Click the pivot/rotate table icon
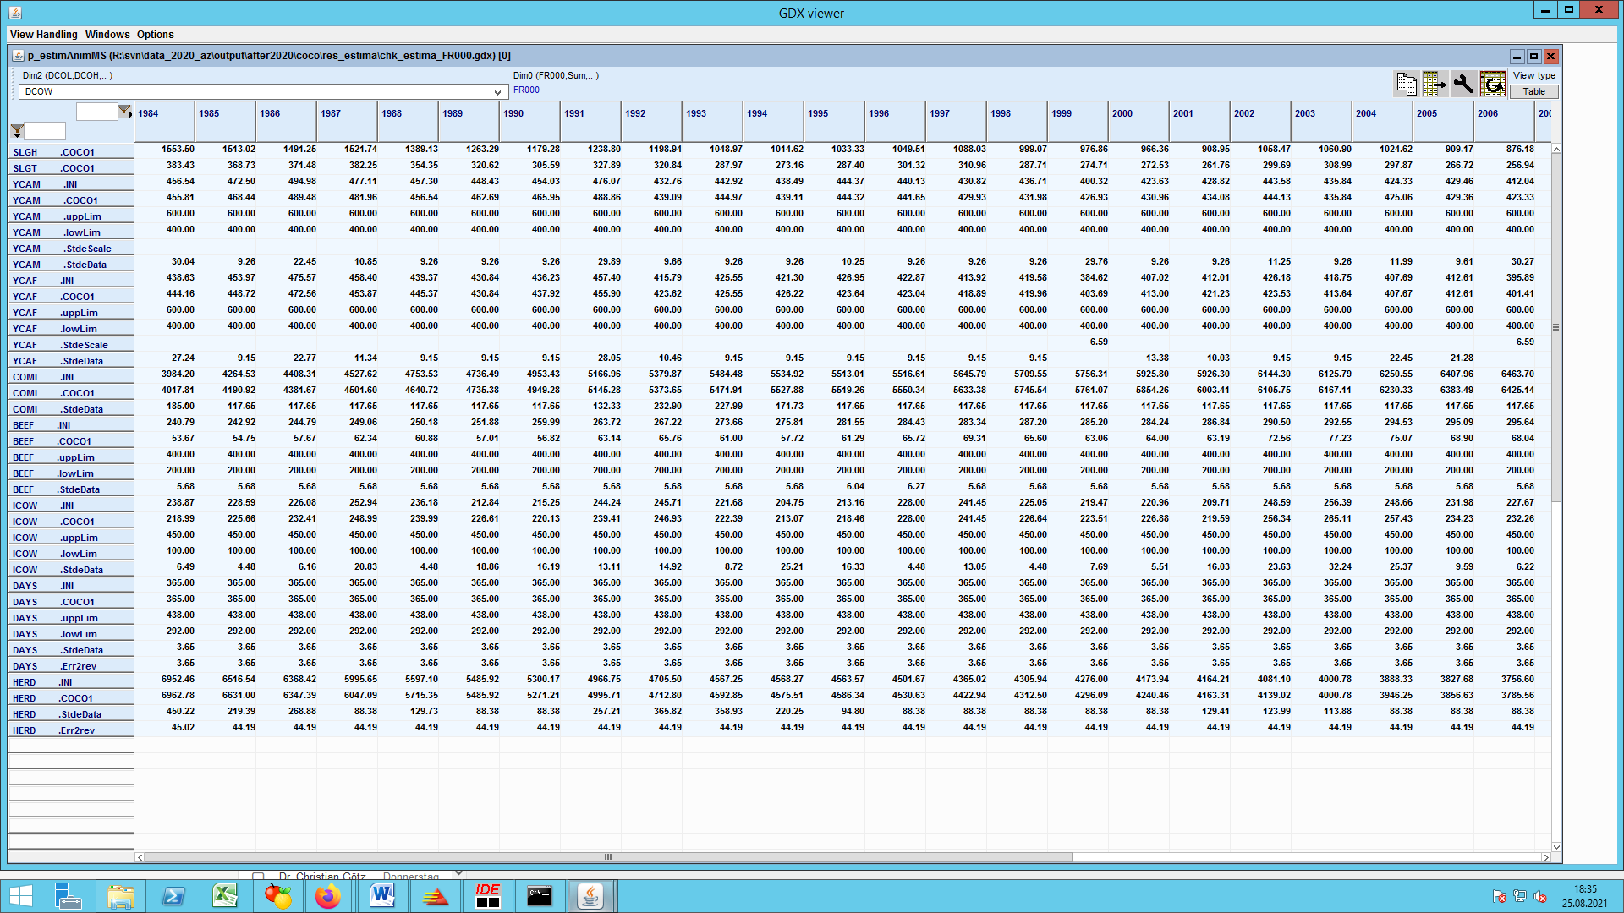This screenshot has height=913, width=1624. coord(1493,84)
